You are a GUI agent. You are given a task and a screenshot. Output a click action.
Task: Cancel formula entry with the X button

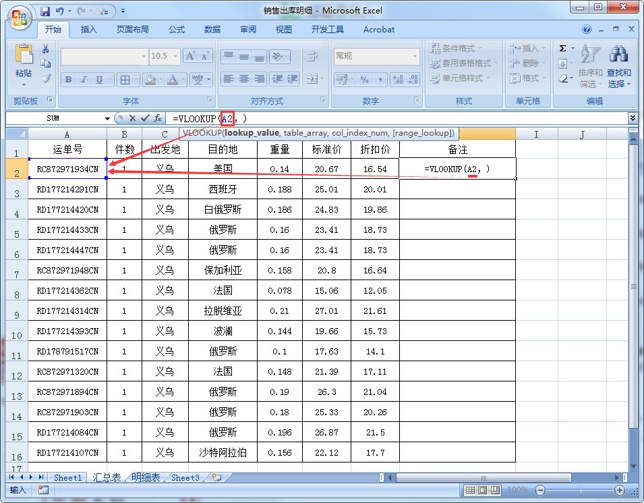[x=133, y=118]
